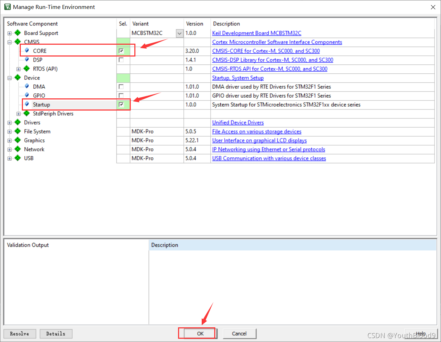
Task: Select the DMA driver description text
Action: 272,87
